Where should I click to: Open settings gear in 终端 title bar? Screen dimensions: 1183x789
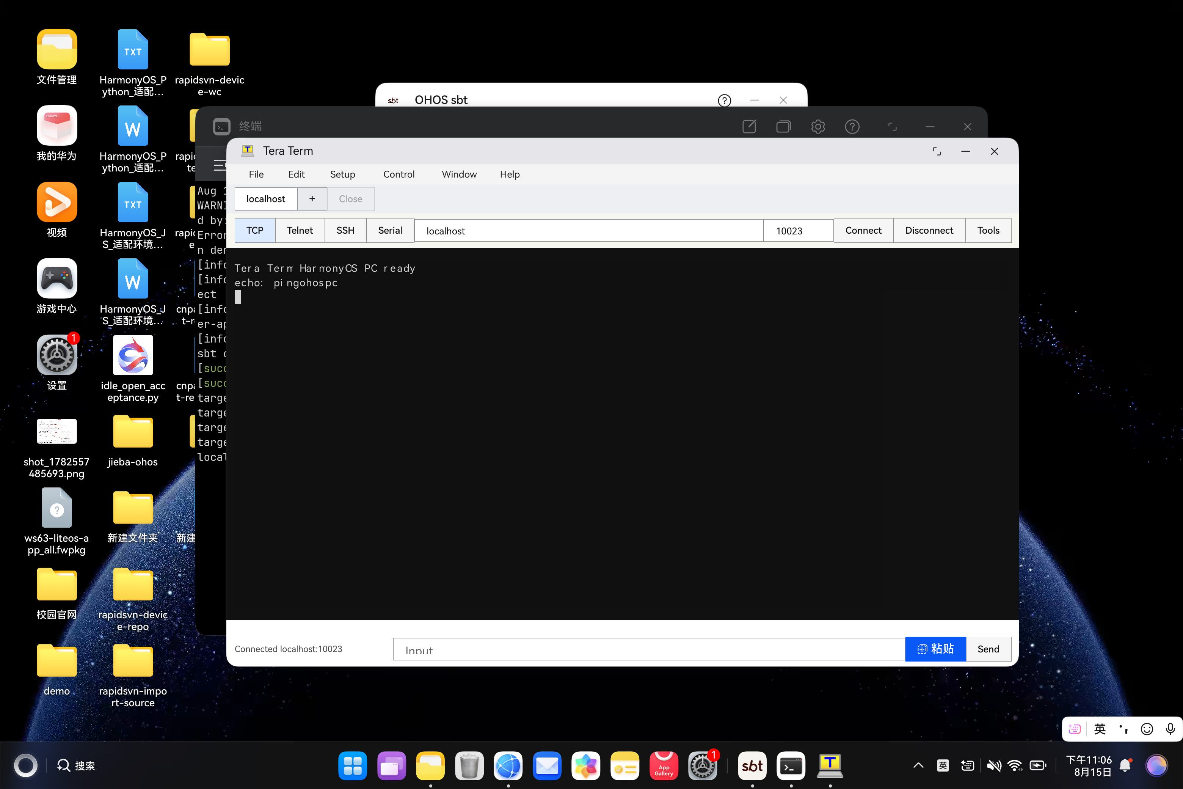pos(818,126)
